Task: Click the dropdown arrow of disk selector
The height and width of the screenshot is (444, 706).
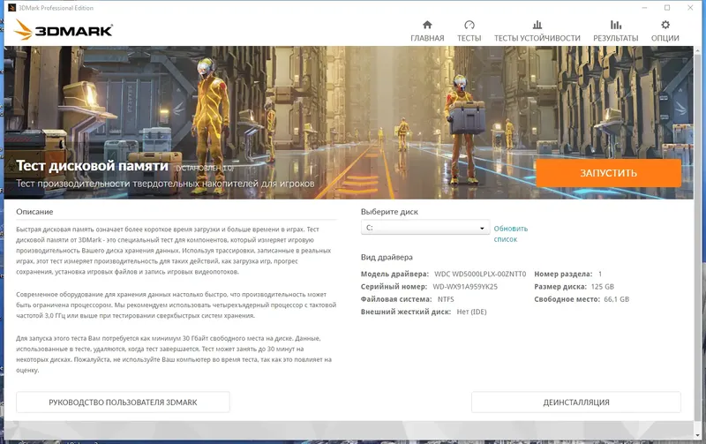Action: pyautogui.click(x=482, y=229)
